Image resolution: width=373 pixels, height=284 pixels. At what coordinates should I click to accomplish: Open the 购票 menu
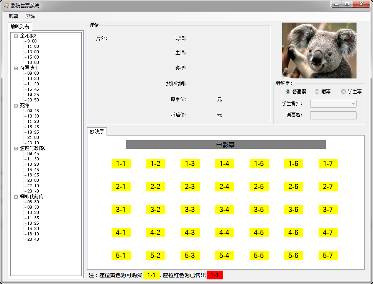(x=13, y=16)
